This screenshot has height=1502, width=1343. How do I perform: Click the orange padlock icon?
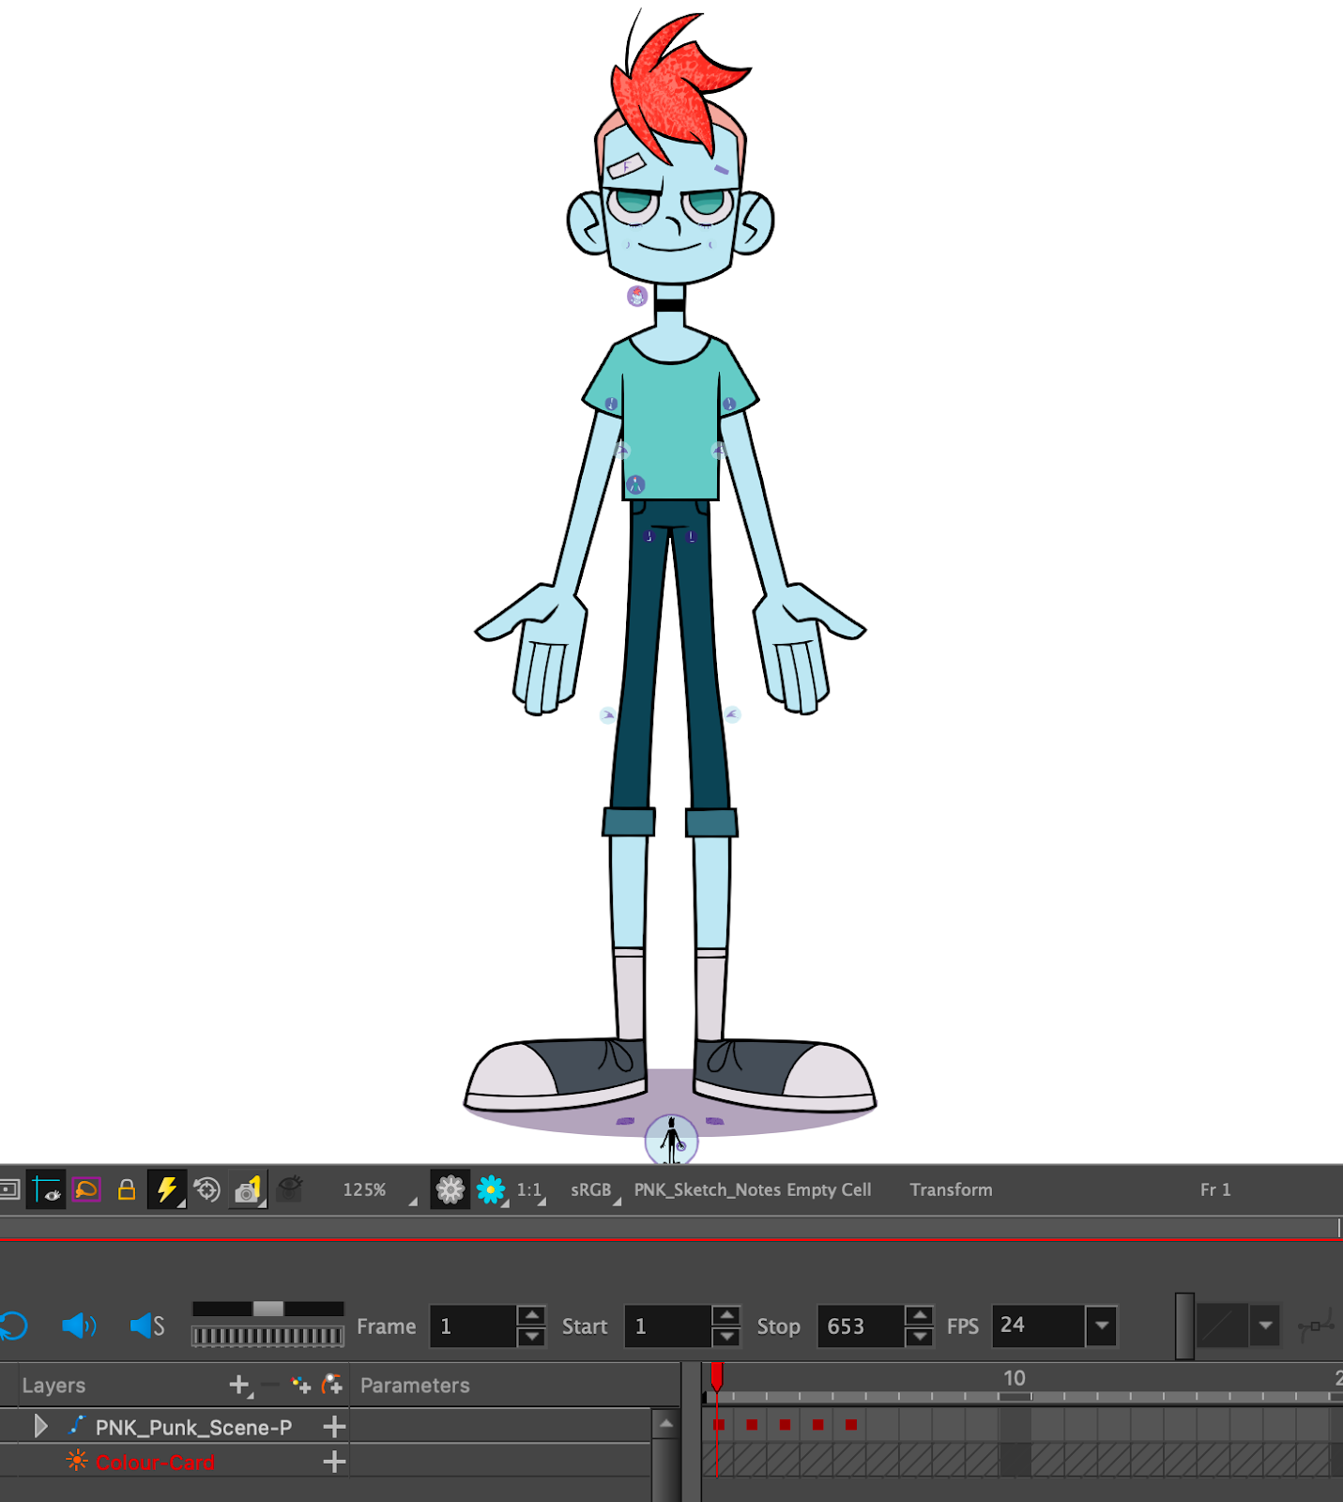[127, 1189]
